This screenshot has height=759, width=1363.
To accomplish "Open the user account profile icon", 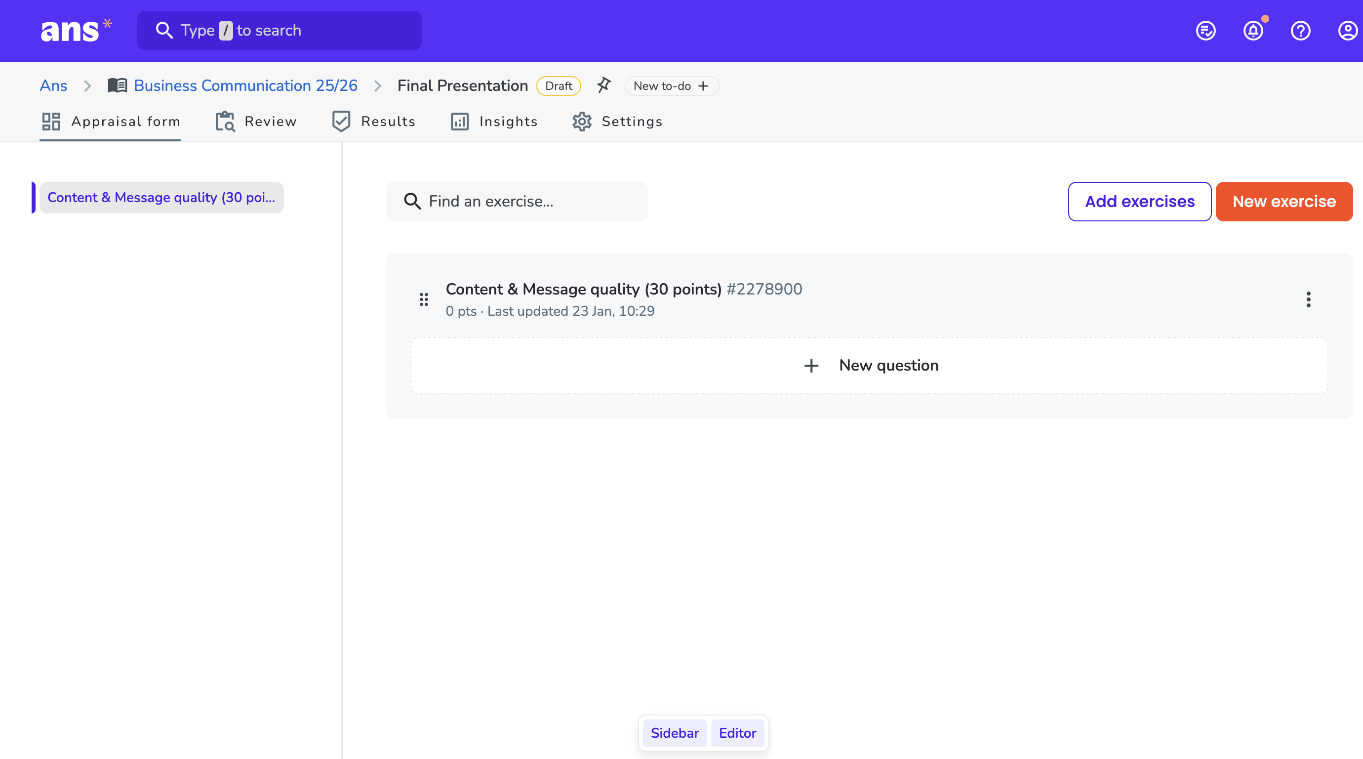I will 1347,31.
